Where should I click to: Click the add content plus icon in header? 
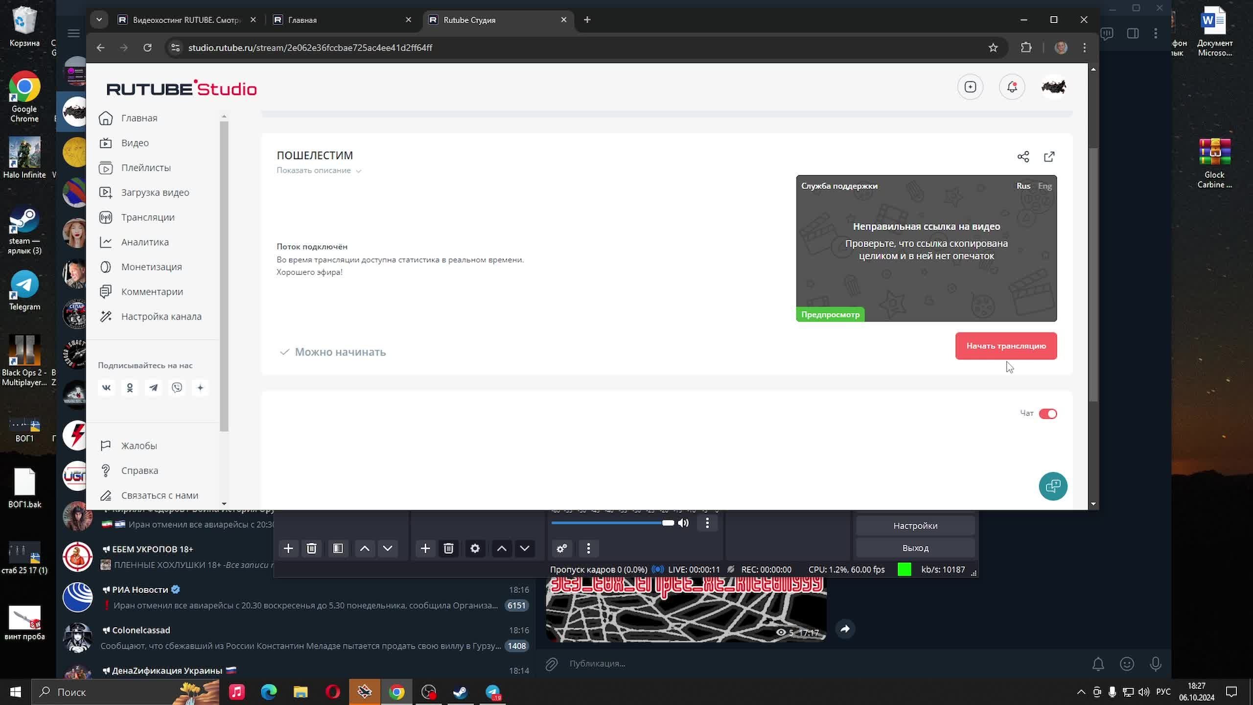pos(970,87)
